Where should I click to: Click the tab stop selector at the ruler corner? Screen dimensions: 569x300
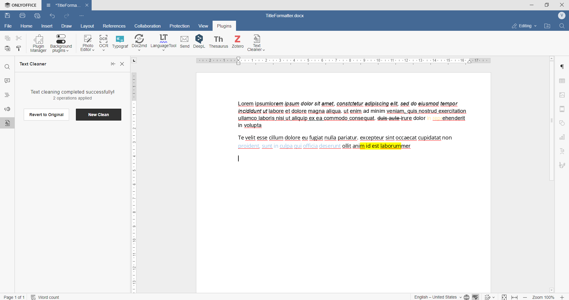tap(134, 61)
